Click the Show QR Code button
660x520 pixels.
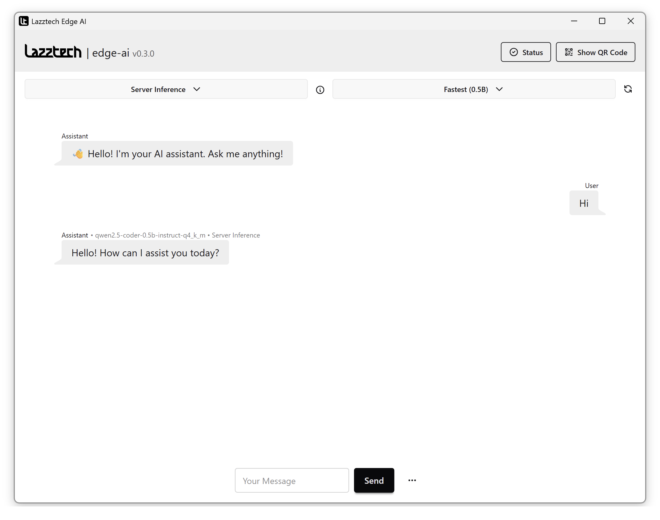pyautogui.click(x=595, y=52)
